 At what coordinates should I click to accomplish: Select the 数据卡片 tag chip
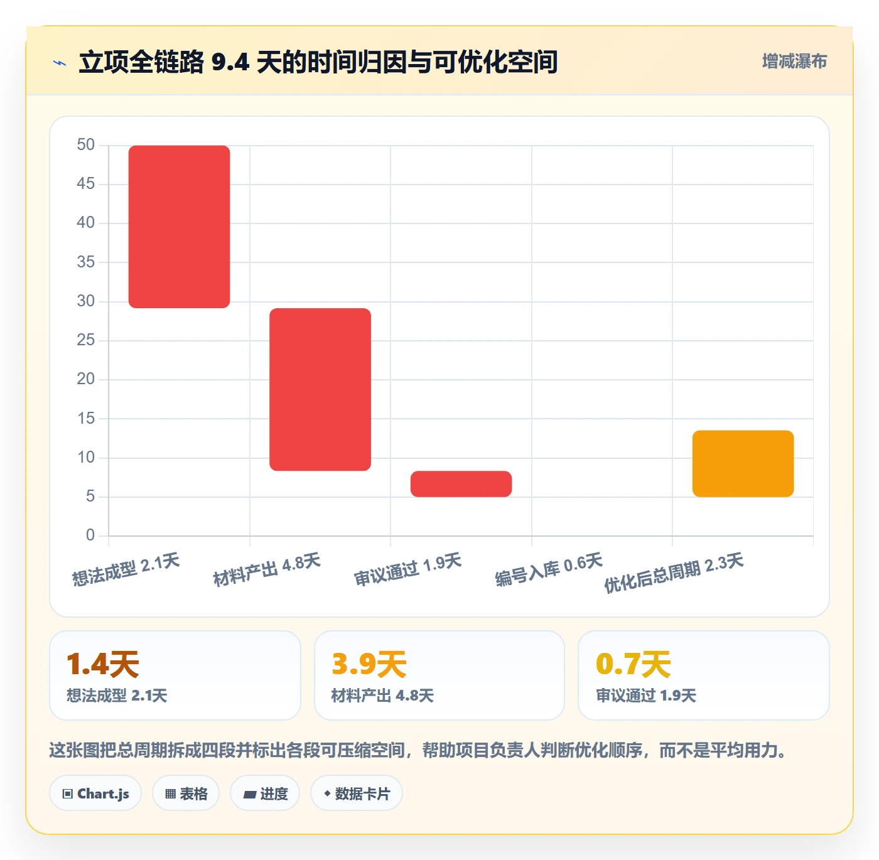click(357, 793)
